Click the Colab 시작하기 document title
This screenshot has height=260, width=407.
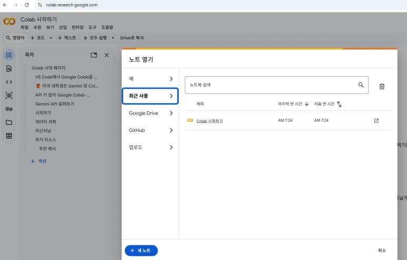point(38,19)
